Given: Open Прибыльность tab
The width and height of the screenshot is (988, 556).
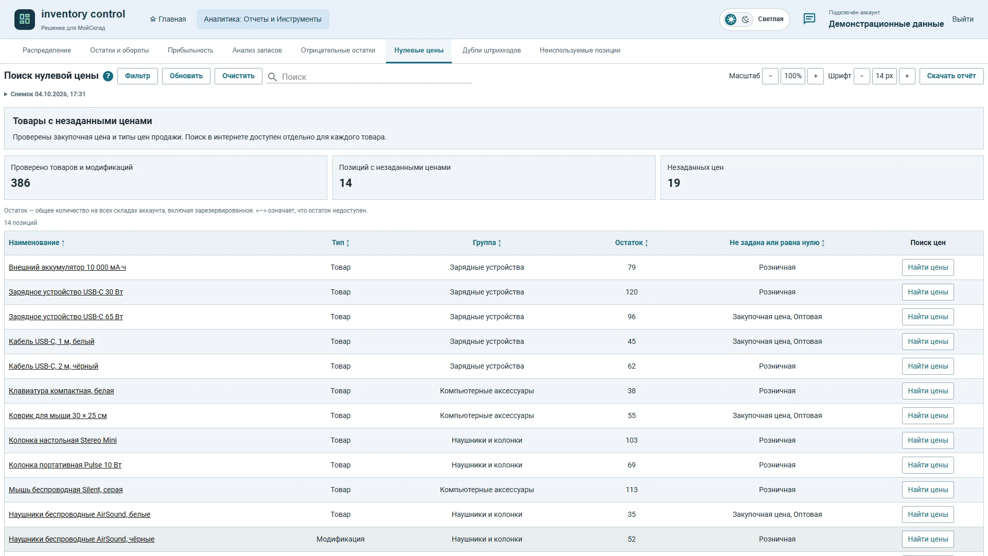Looking at the screenshot, I should (x=190, y=50).
